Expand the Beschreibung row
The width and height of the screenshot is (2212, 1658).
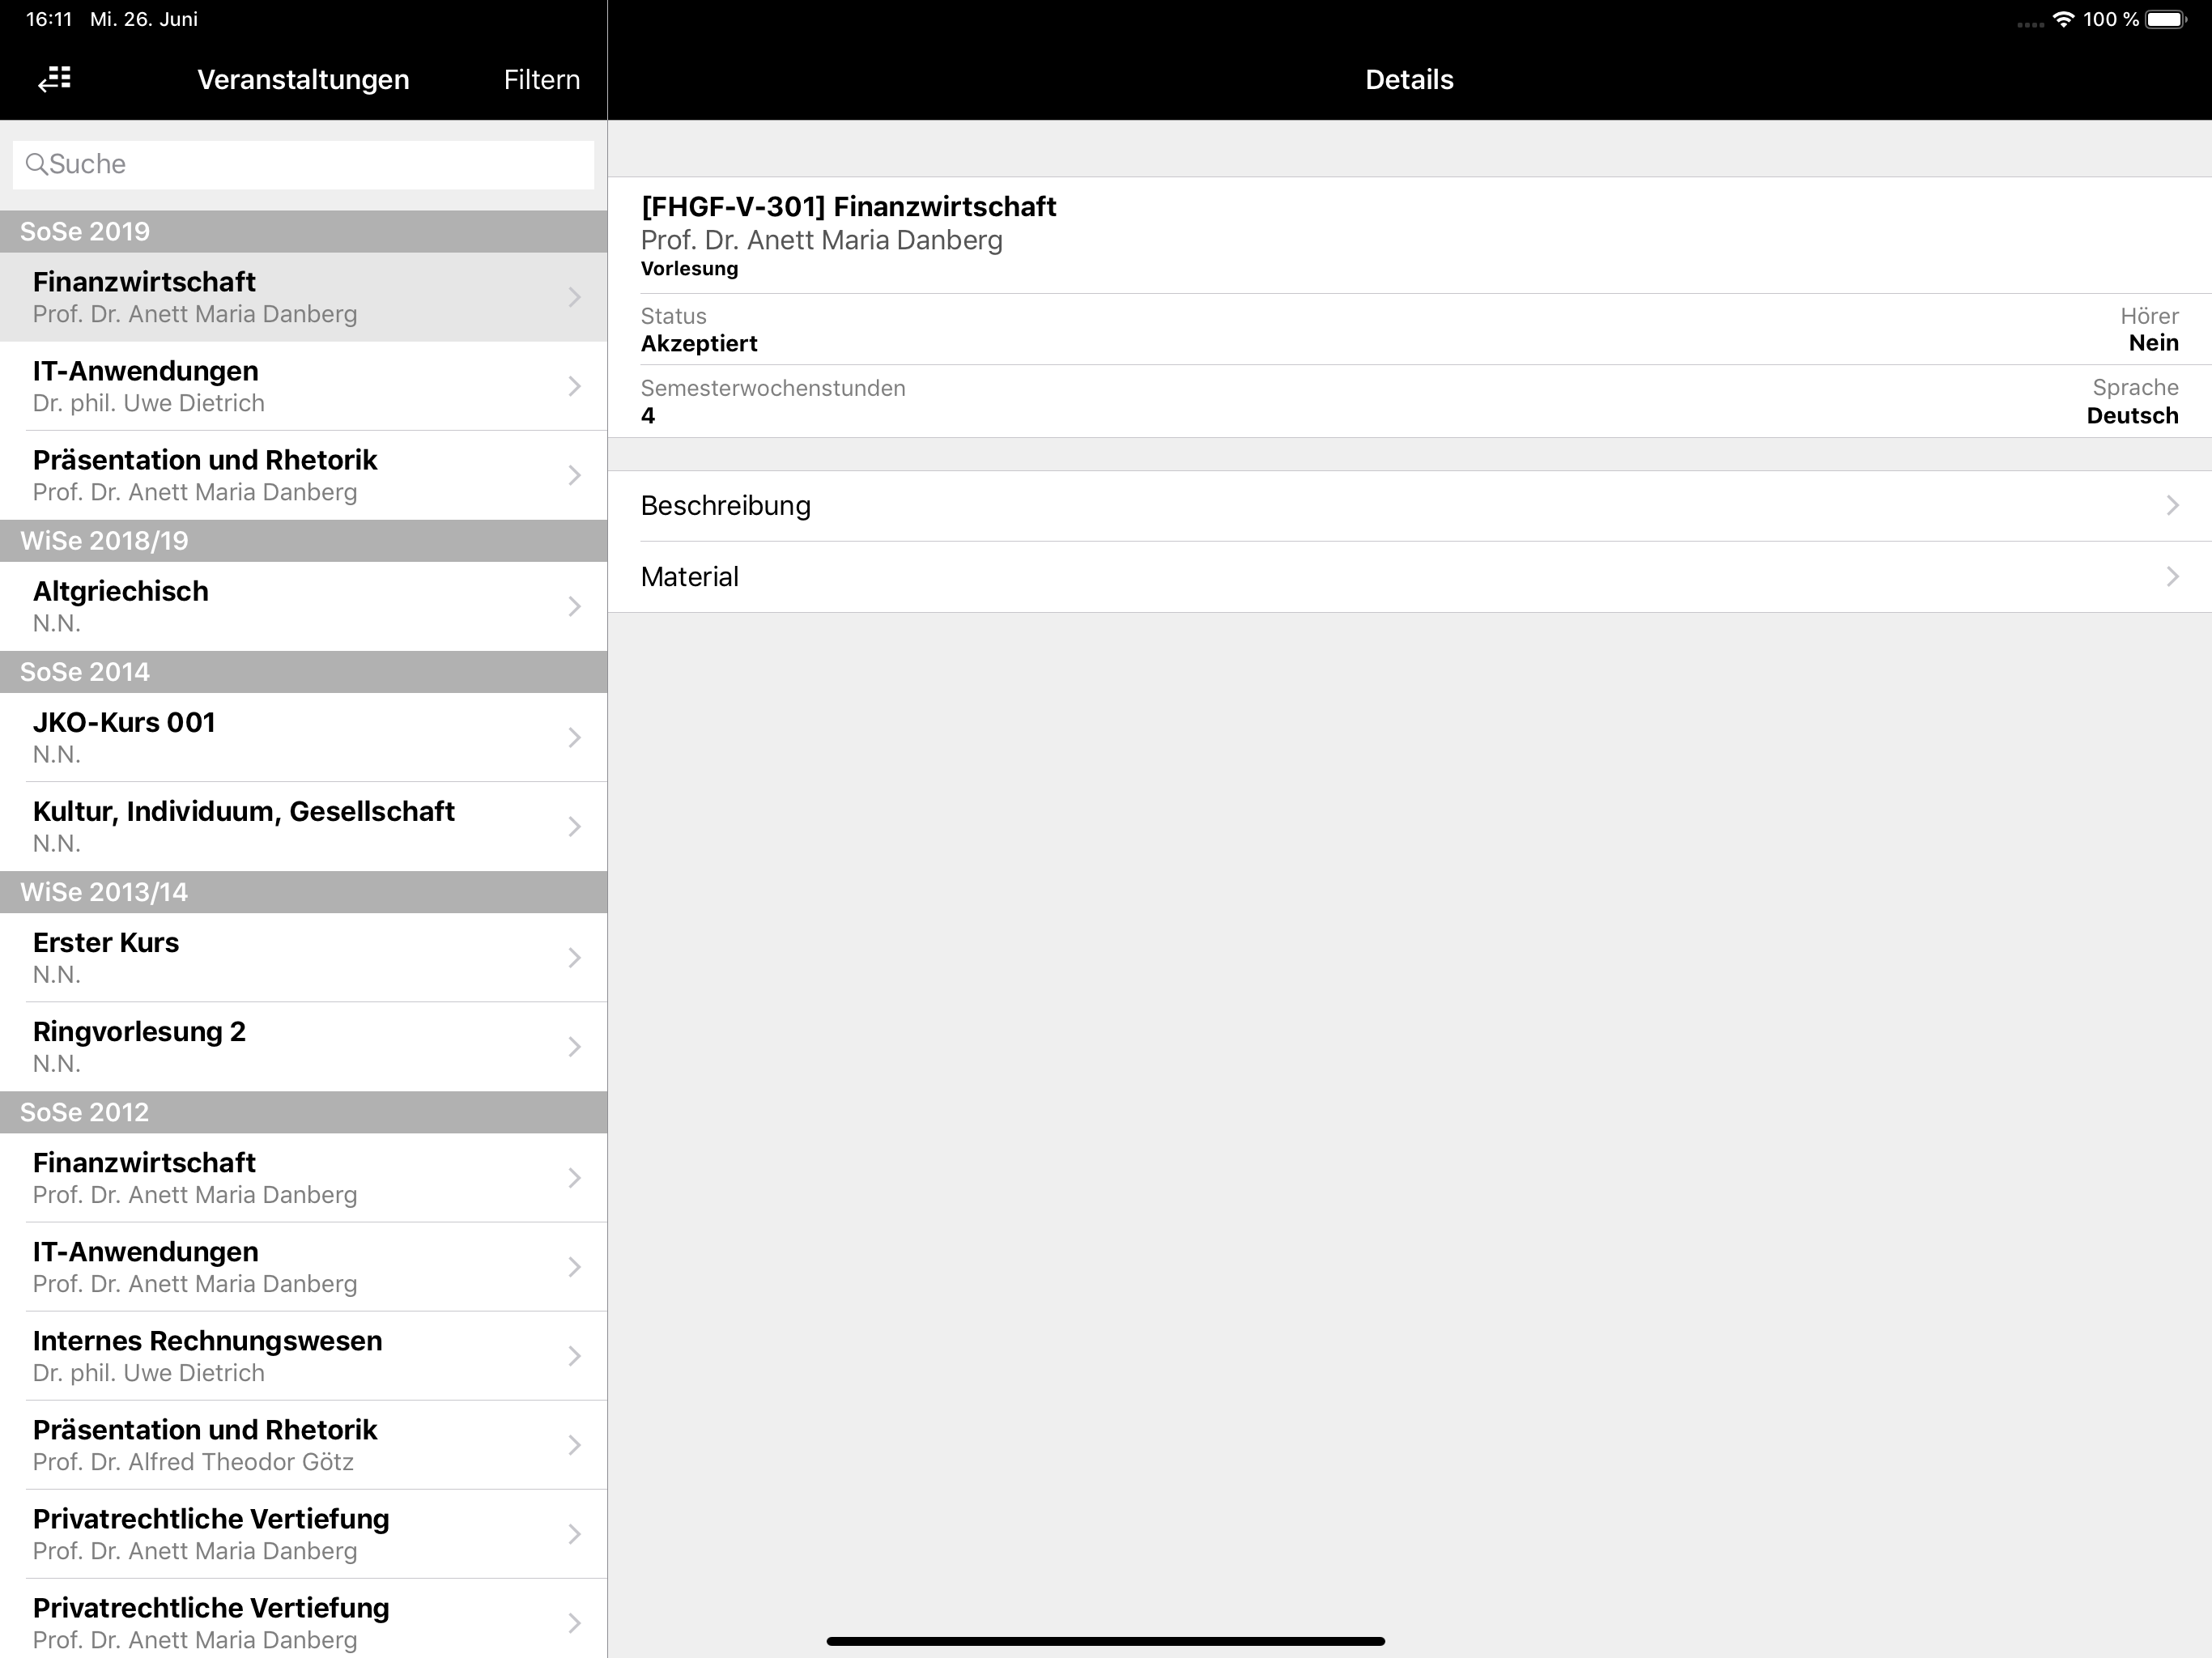pyautogui.click(x=1409, y=506)
